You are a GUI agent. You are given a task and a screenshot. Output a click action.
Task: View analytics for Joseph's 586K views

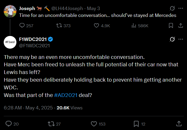134,26
